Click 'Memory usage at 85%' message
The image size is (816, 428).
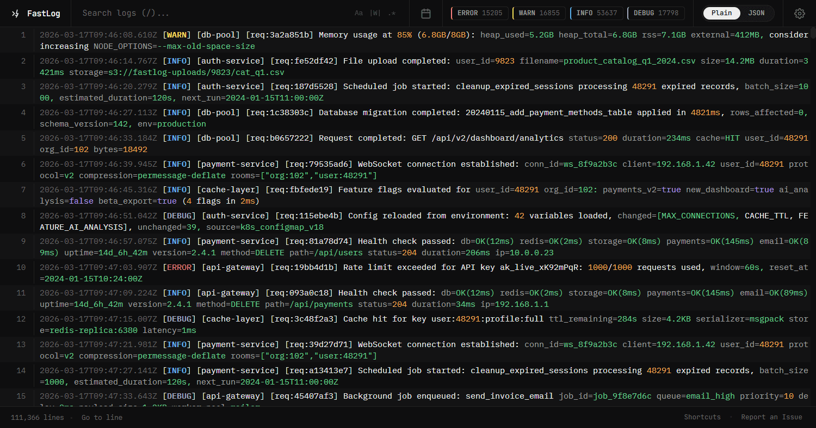[365, 35]
